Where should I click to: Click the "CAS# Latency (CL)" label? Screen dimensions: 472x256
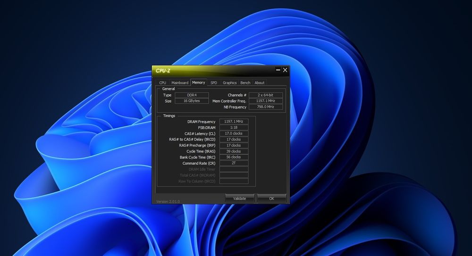click(200, 133)
